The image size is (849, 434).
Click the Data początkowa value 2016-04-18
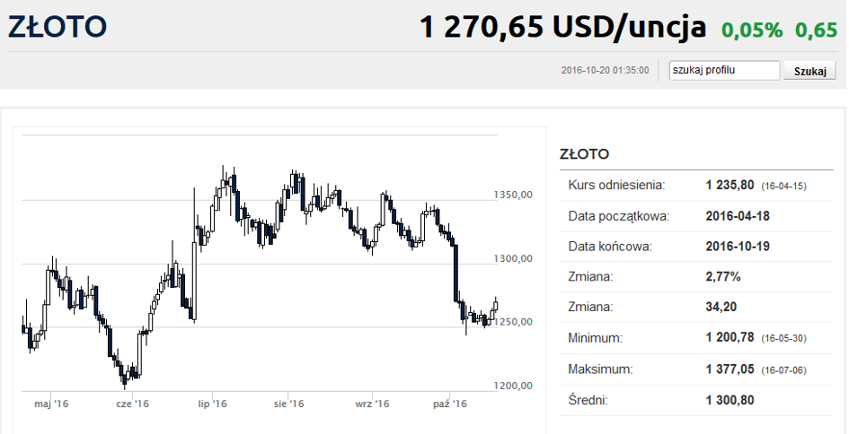[738, 216]
